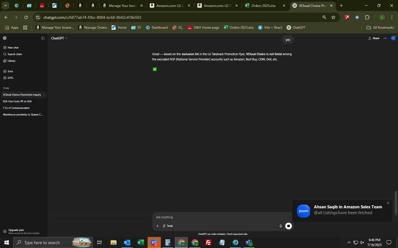Open D&H Home page bookmark
This screenshot has height=248, width=398.
(x=203, y=28)
